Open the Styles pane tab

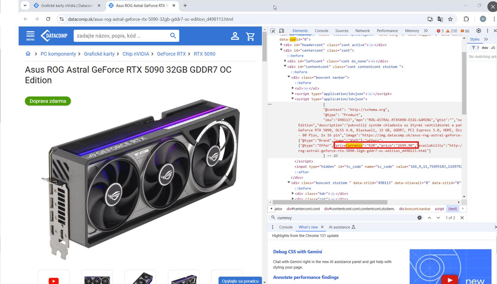[474, 39]
